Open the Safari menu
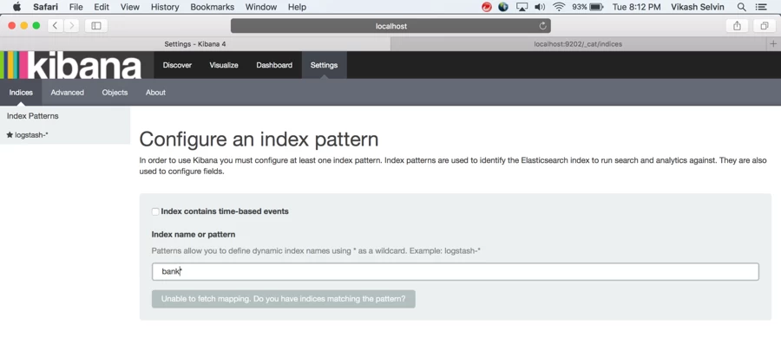The image size is (781, 337). tap(46, 7)
